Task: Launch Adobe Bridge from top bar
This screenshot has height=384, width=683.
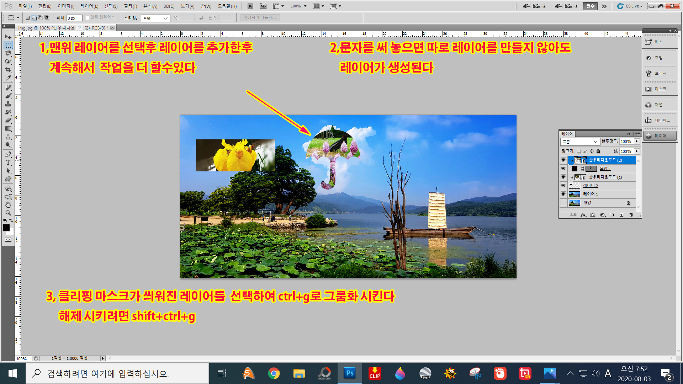Action: coord(250,6)
